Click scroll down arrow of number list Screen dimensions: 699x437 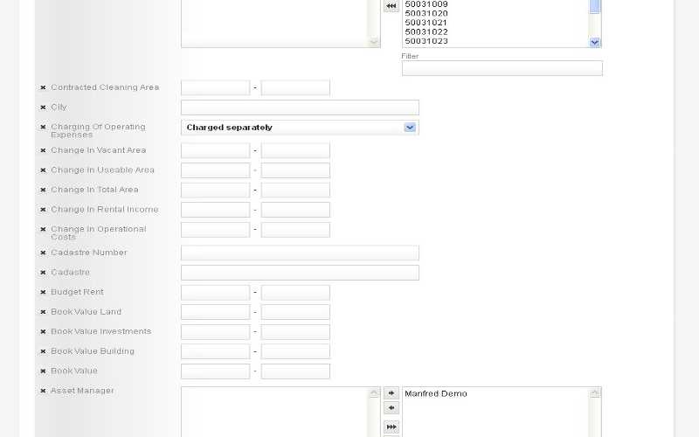coord(595,42)
